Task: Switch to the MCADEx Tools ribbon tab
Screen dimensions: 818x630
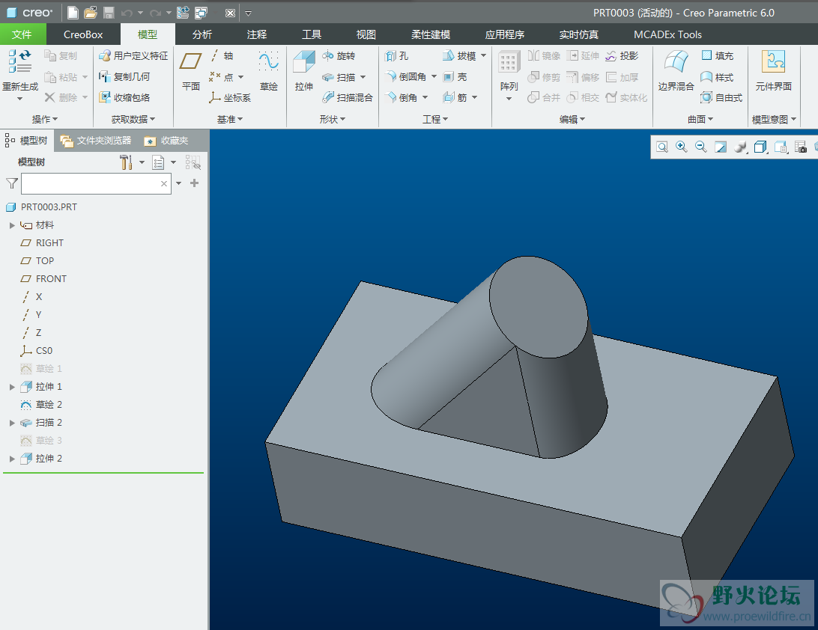Action: tap(667, 34)
